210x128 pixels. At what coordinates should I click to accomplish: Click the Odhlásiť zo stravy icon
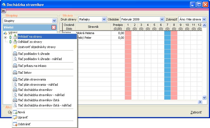coord(15,42)
